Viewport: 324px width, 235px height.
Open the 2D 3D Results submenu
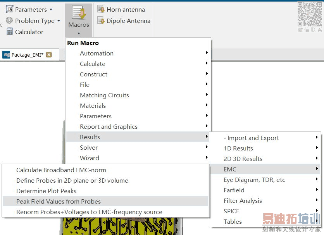click(265, 159)
